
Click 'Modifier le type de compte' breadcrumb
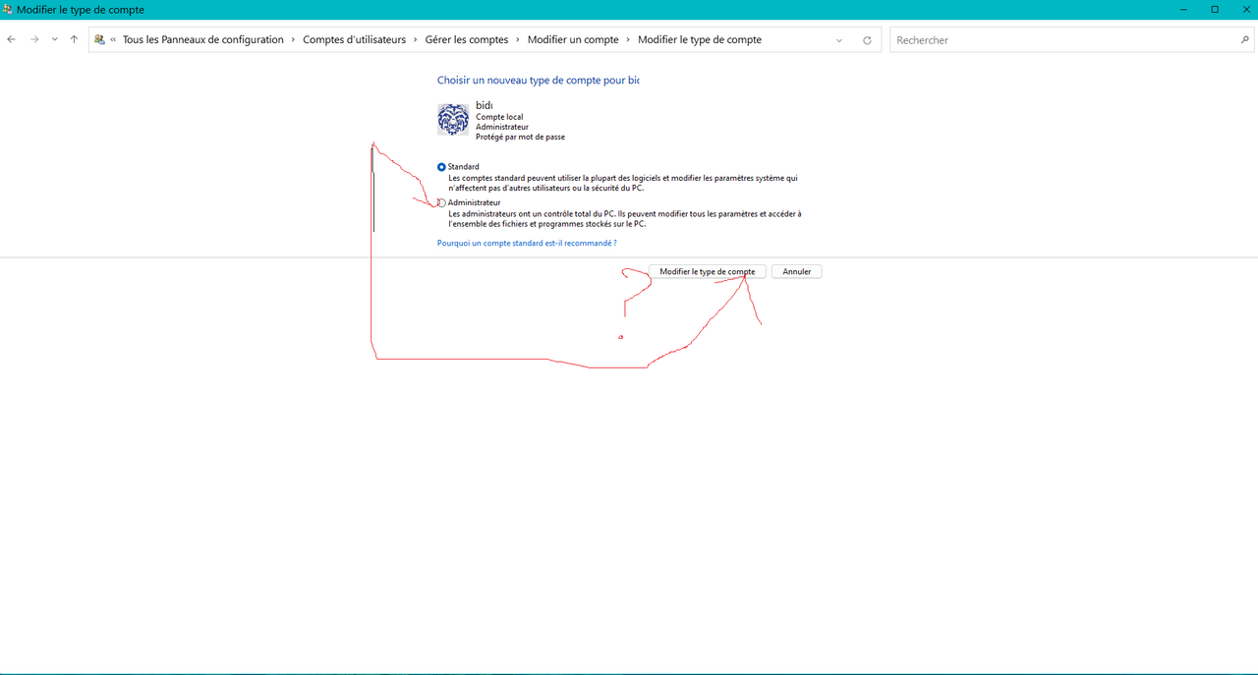(x=700, y=40)
